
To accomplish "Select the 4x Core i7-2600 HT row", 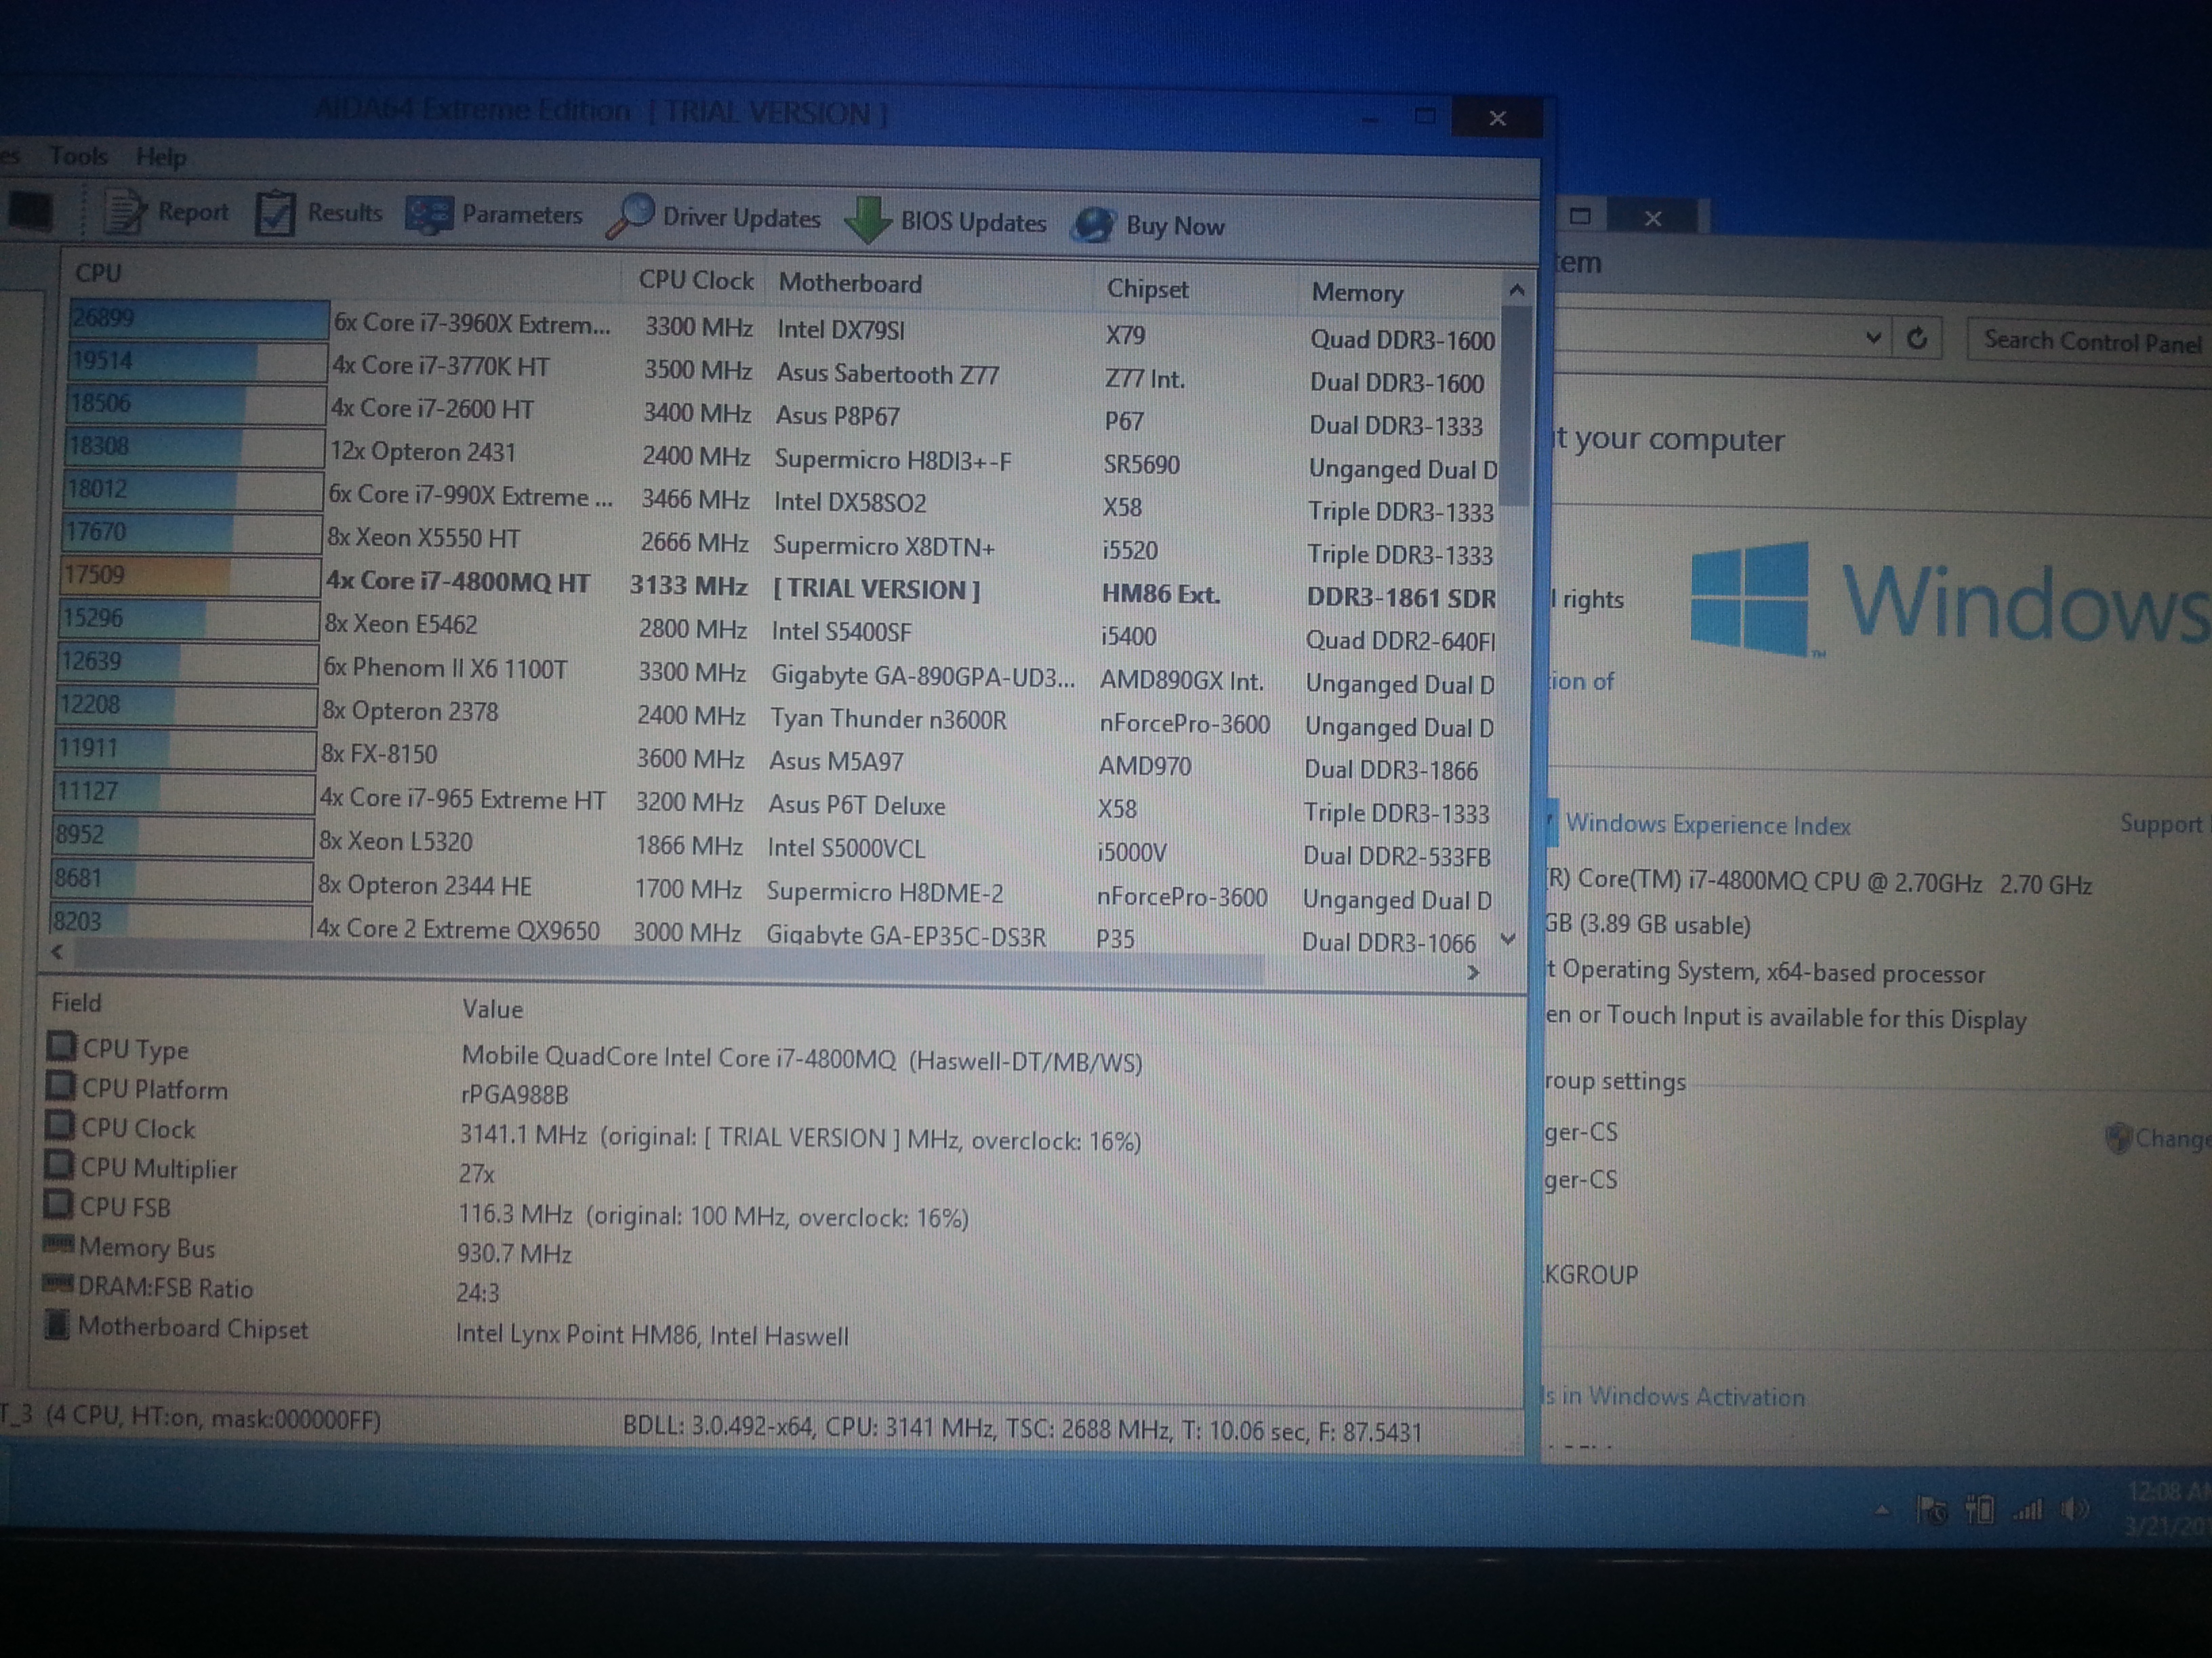I will click(x=783, y=414).
